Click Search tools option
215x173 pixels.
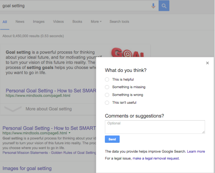click(x=119, y=22)
